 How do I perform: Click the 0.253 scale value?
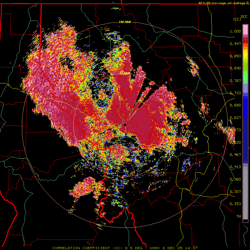click(x=235, y=204)
